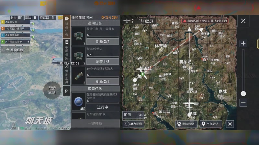Viewport: 259px width, 145px height.
Task: Open the 挑战任务 challenge missions tab
Action: click(x=67, y=26)
